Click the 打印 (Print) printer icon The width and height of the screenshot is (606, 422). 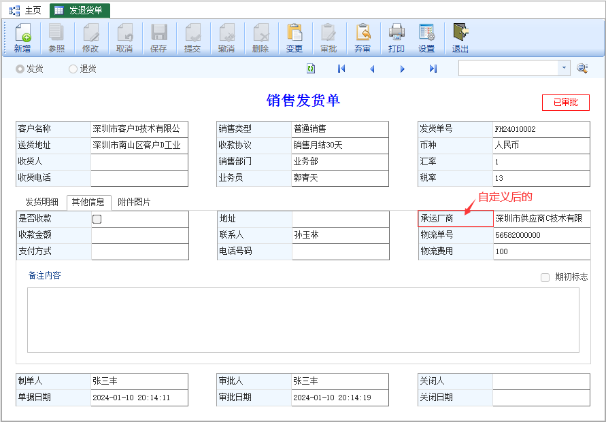point(397,33)
